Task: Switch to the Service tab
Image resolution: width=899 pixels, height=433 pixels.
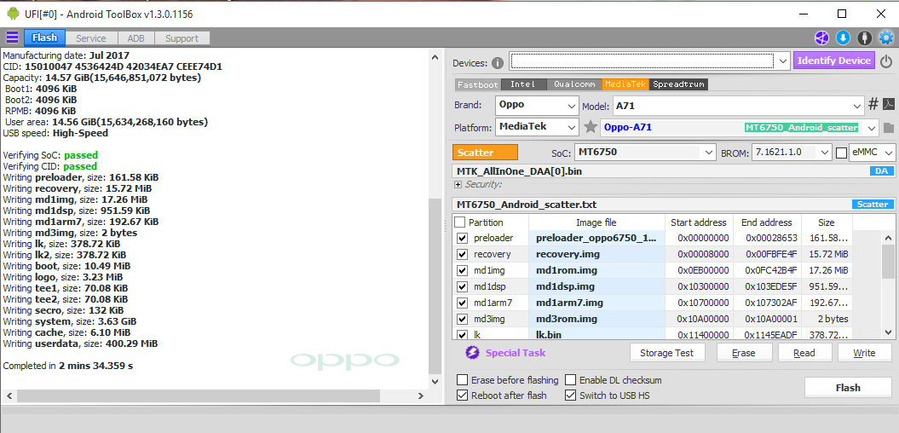Action: point(91,38)
